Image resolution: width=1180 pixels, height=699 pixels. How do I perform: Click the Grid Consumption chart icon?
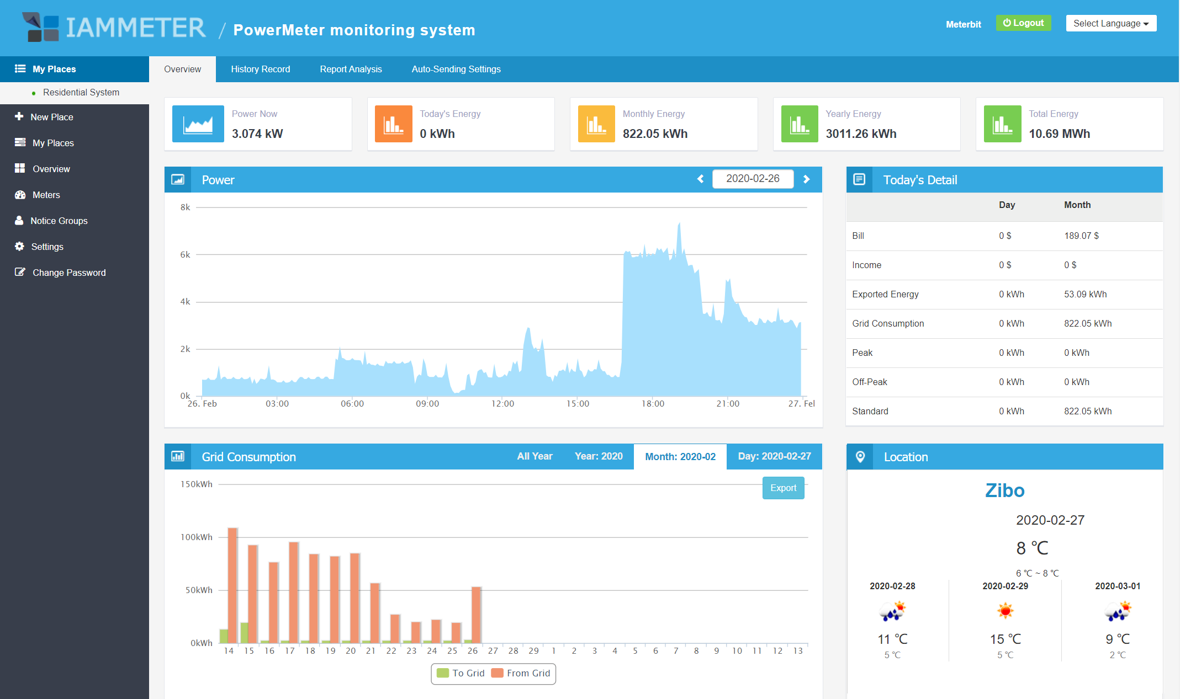pyautogui.click(x=178, y=456)
